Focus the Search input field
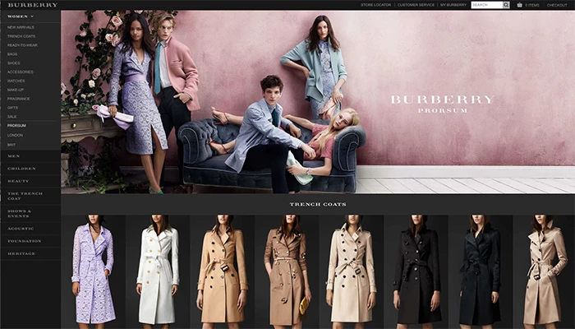Viewport: 575px width, 329px height. 486,5
